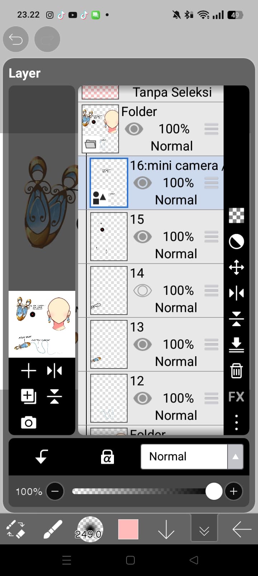Viewport: 258px width, 576px height.
Task: Open the three-dot more options menu
Action: click(236, 422)
